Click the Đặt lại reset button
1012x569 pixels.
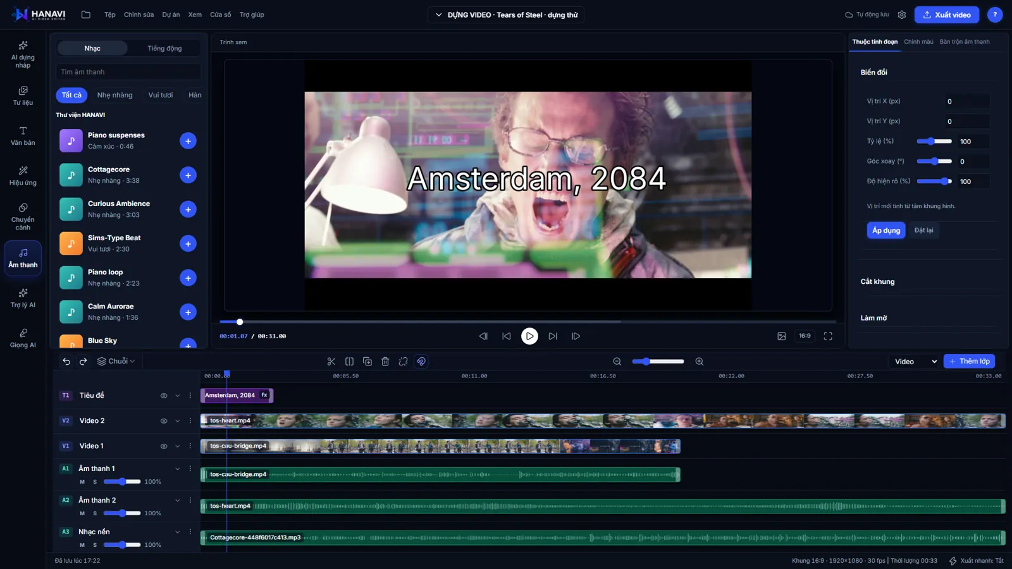(x=923, y=230)
